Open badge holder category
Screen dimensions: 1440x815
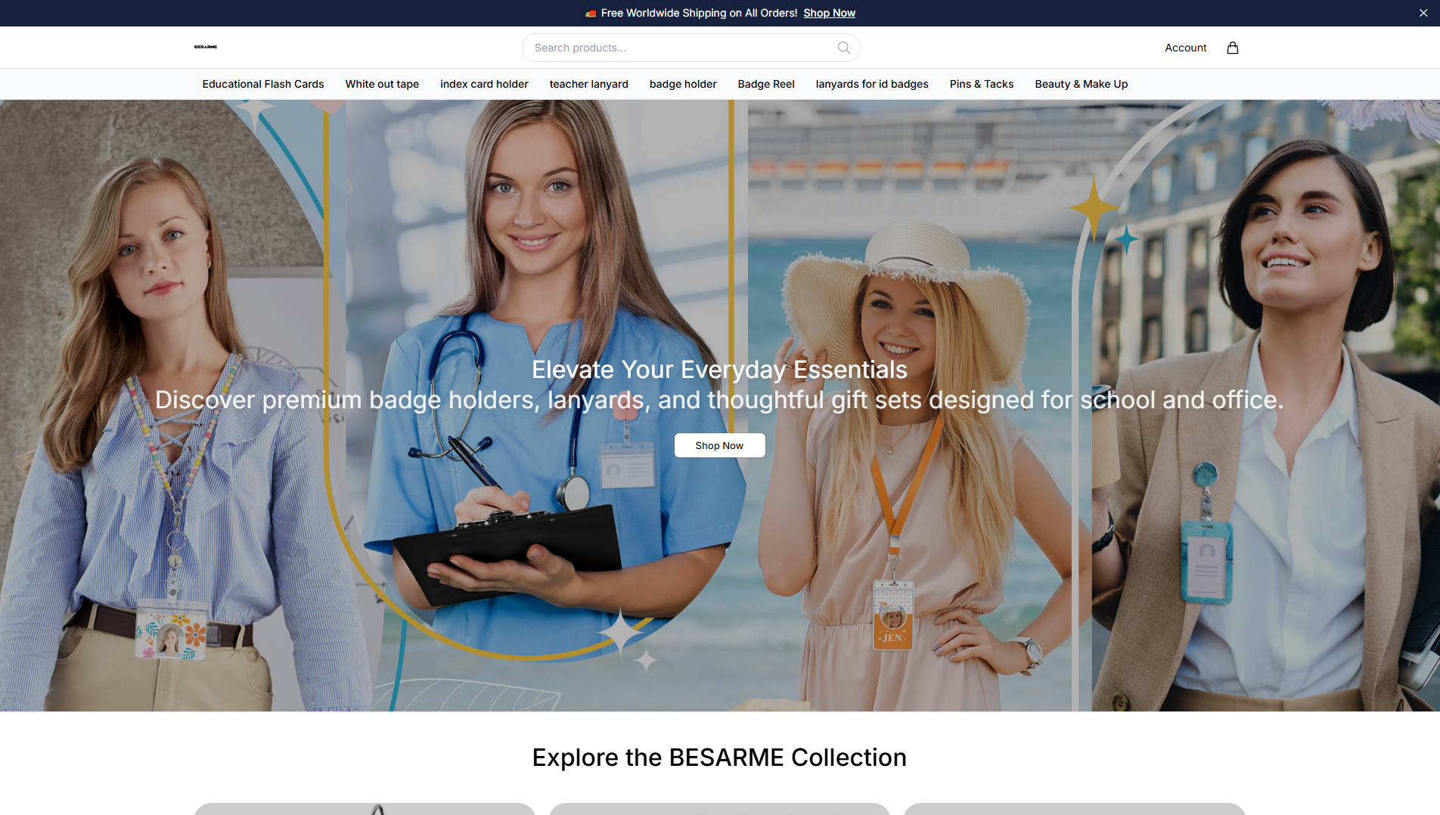click(x=683, y=84)
